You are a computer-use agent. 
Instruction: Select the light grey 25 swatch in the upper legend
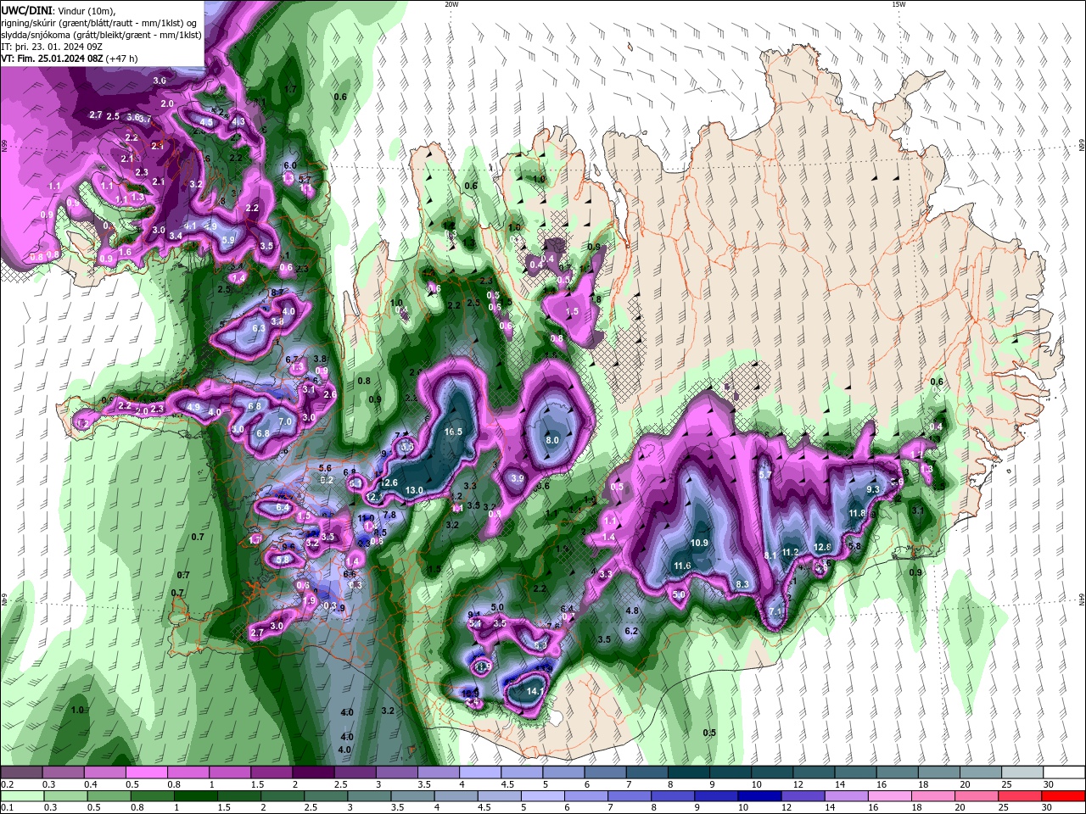1022,772
